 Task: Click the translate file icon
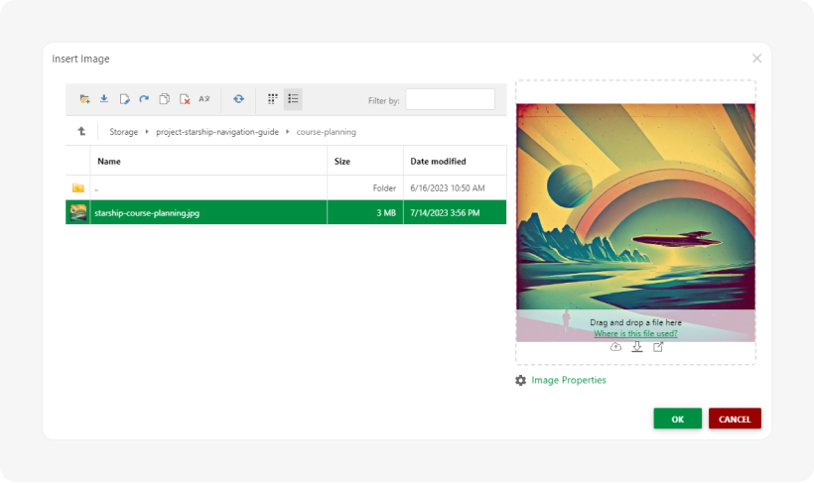pyautogui.click(x=204, y=98)
